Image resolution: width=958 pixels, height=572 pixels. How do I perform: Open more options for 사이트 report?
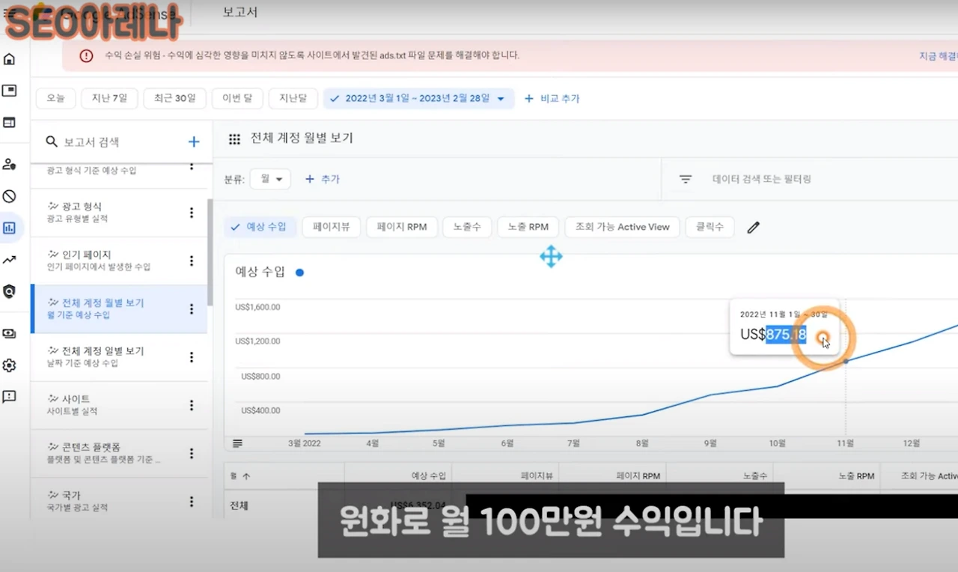tap(192, 405)
